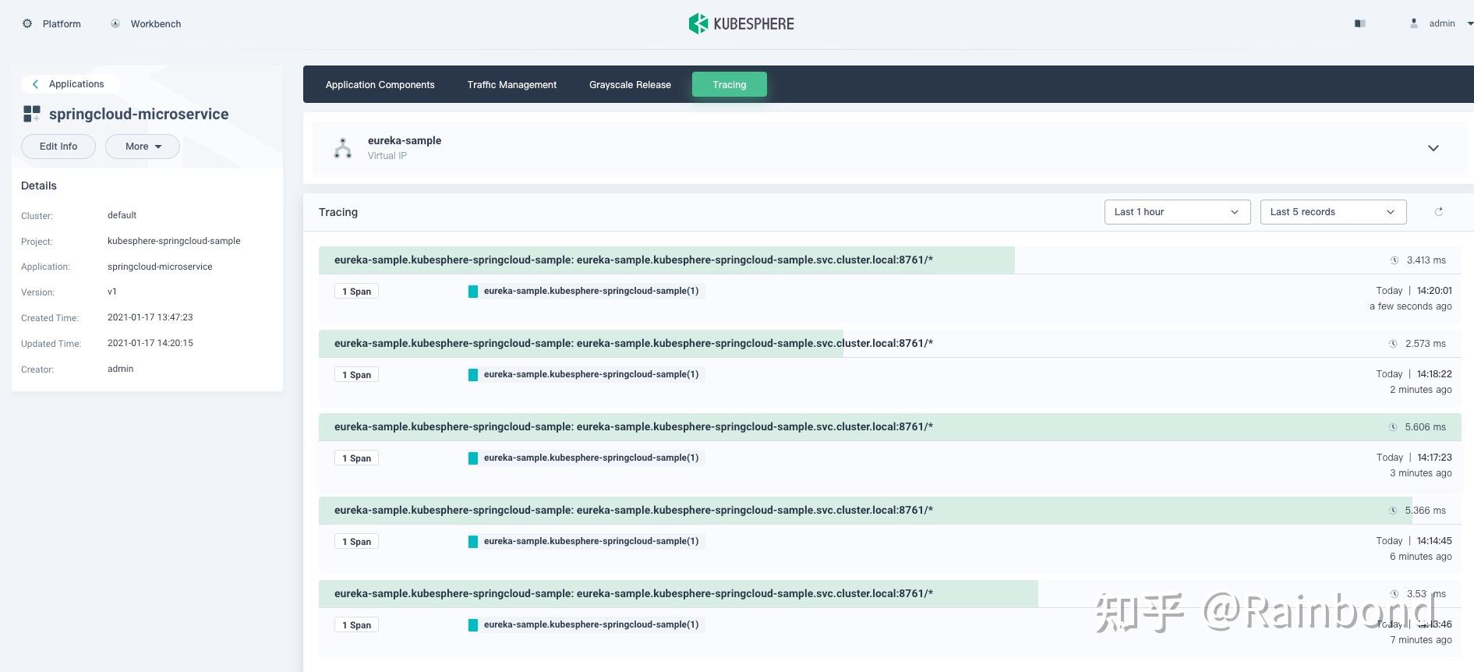Open the 3.413 ms trace record
This screenshot has height=672, width=1474.
[633, 260]
